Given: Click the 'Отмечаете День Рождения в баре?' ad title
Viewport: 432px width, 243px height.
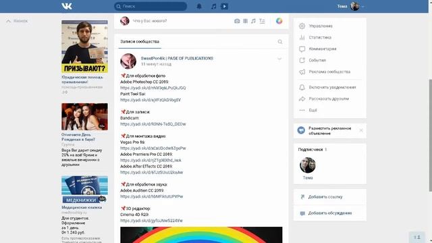Looking at the screenshot, I should click(78, 137).
